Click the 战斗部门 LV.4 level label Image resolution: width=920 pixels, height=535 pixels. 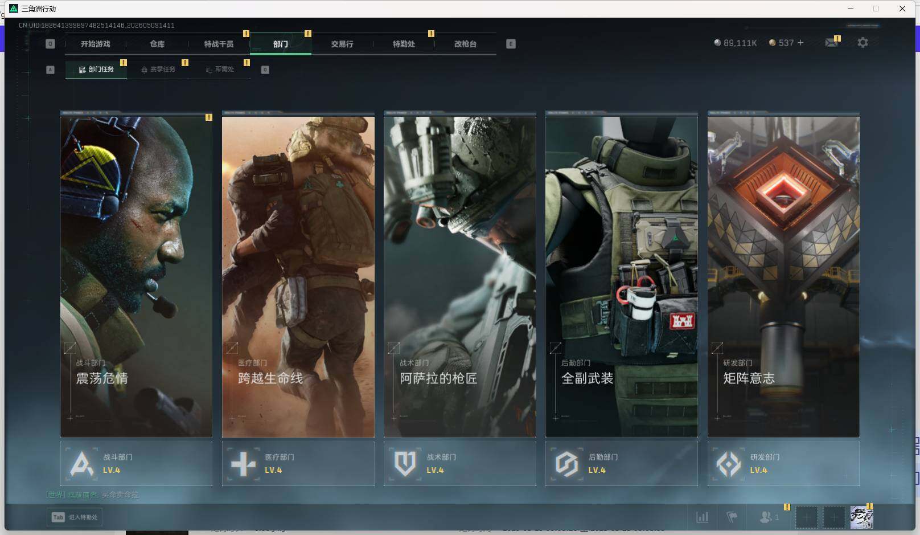[112, 470]
